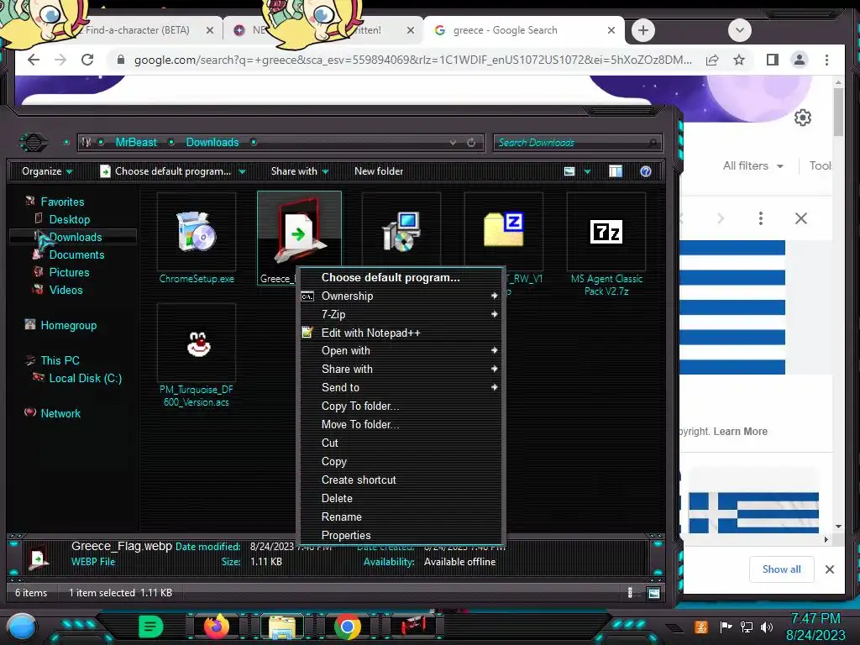The width and height of the screenshot is (860, 645).
Task: Select Send to in context menu
Action: coord(401,388)
